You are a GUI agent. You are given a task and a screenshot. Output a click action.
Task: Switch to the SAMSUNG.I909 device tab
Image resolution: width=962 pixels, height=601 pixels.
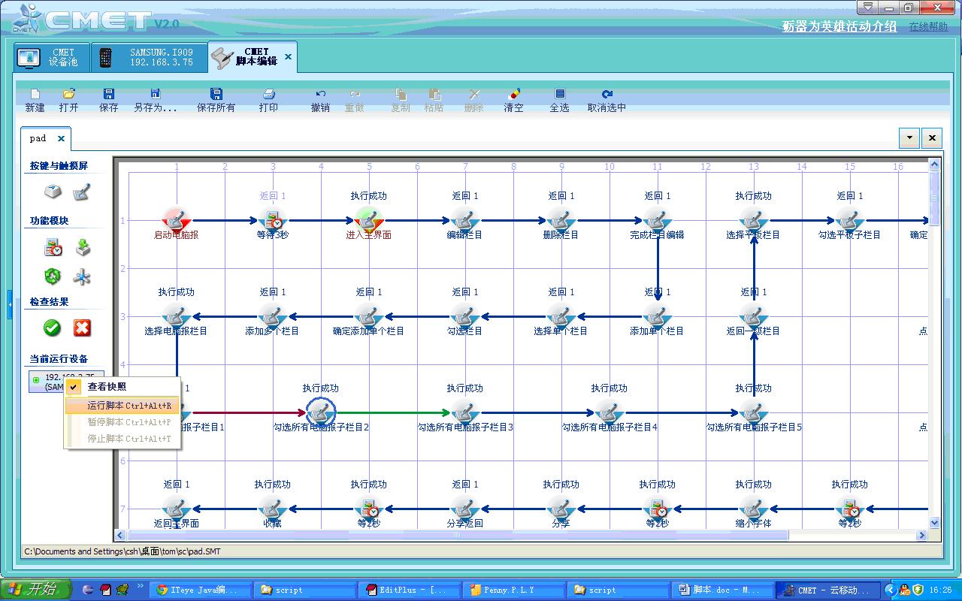[x=148, y=58]
